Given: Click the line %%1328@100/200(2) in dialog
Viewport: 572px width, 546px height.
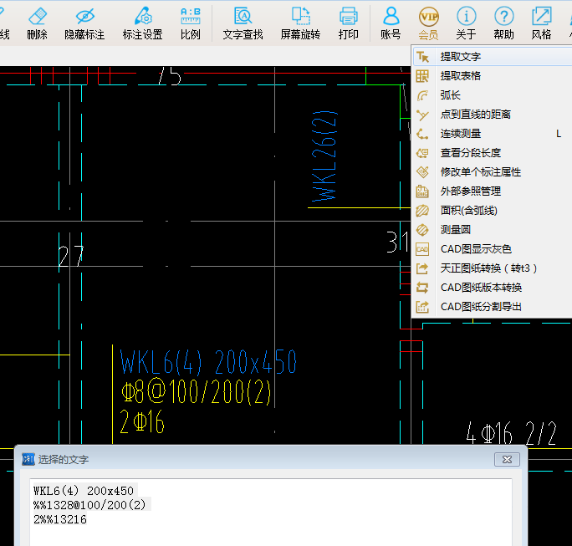Looking at the screenshot, I should pos(89,505).
